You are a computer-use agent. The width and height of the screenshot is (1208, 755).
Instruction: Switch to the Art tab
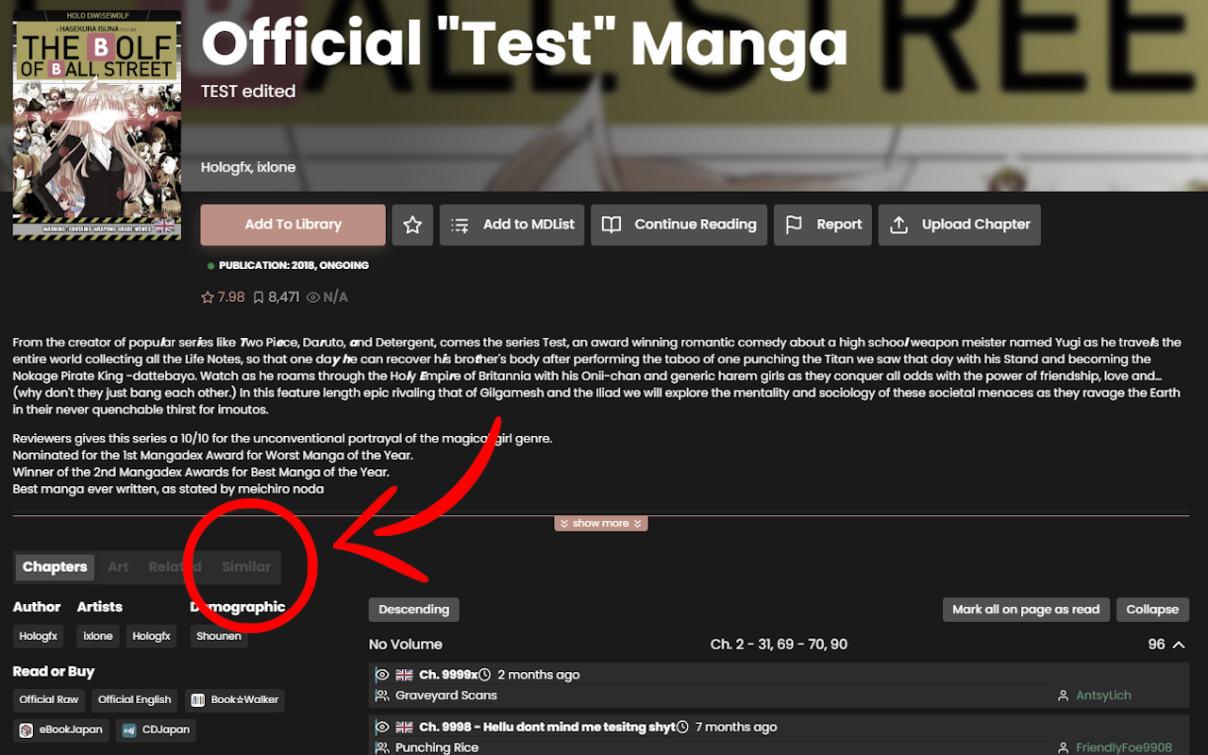coord(118,567)
